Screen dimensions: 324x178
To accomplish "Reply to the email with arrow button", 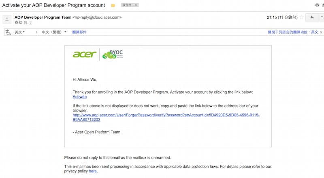I will [x=312, y=17].
